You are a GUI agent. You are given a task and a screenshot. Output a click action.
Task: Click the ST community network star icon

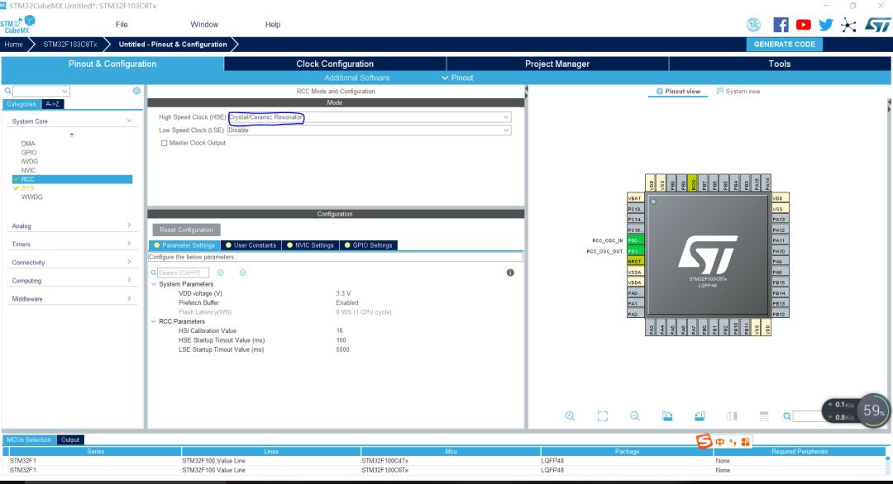(x=848, y=25)
